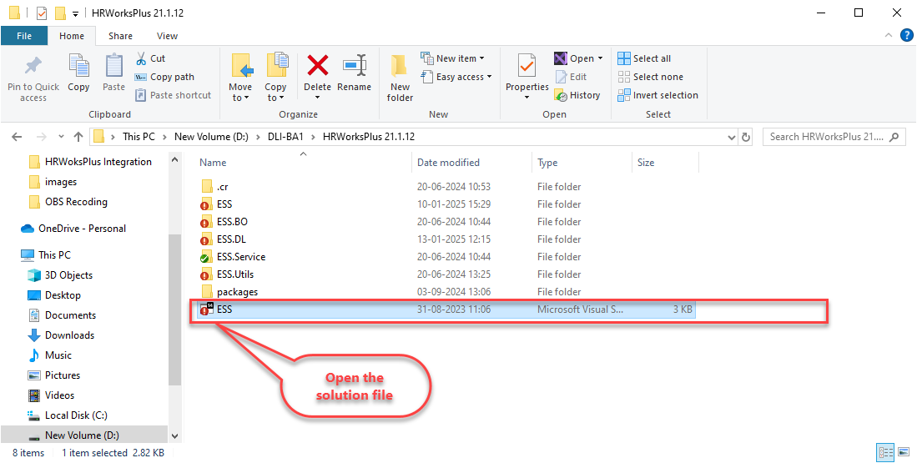This screenshot has width=917, height=463.
Task: Open the File menu tab
Action: [x=24, y=36]
